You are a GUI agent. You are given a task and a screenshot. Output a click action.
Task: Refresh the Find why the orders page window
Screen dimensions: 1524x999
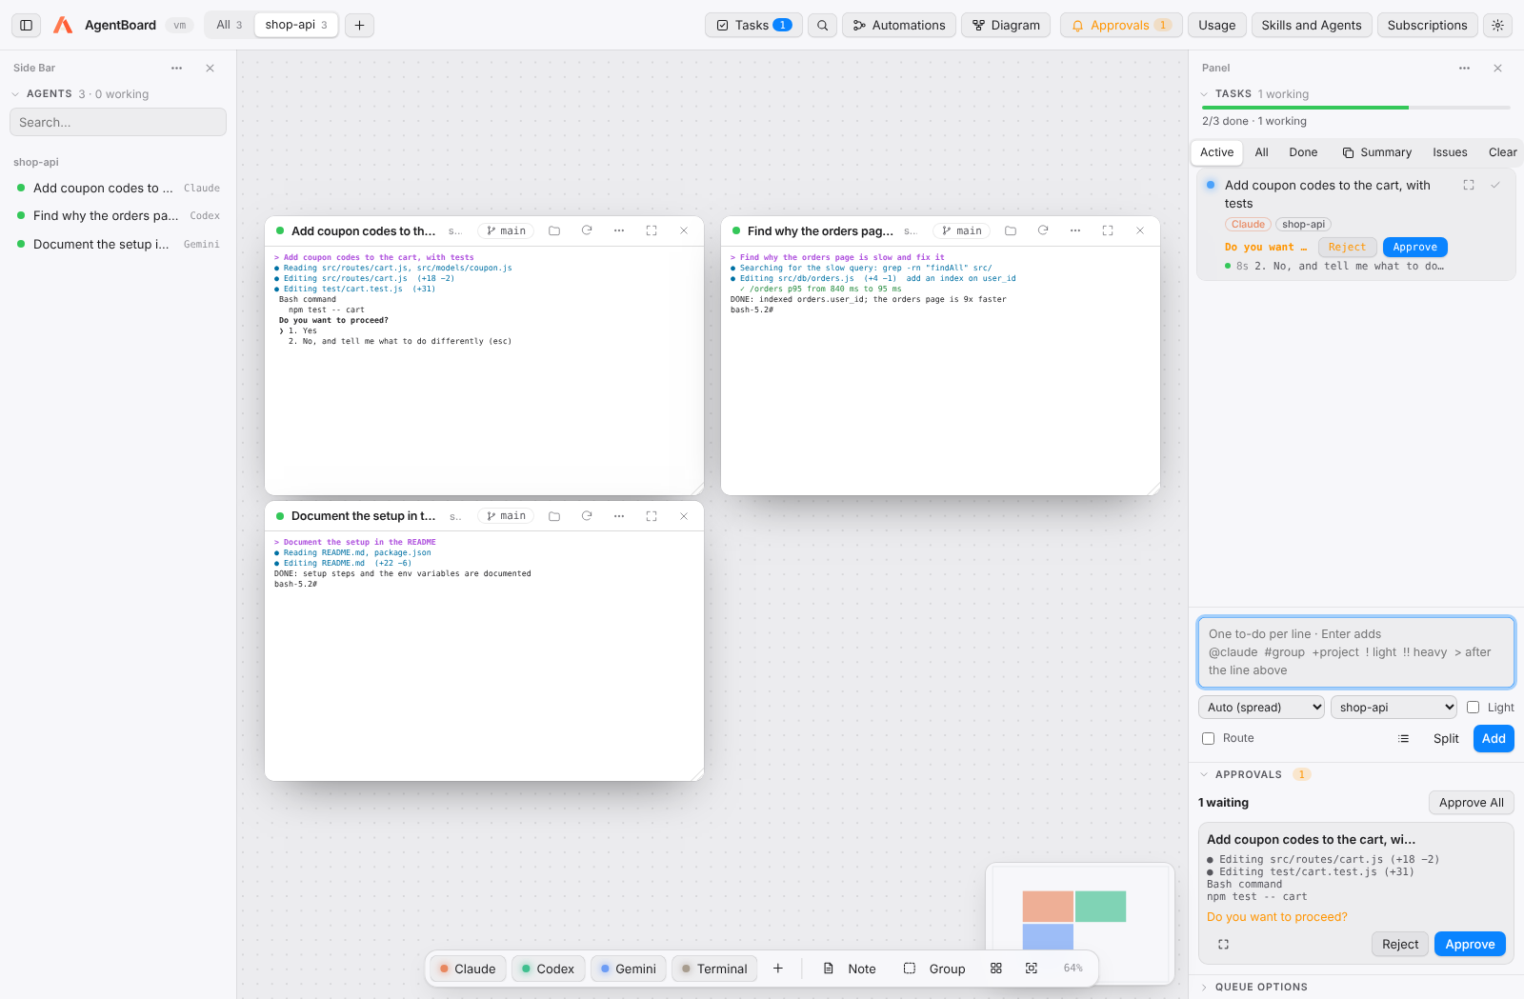[1043, 230]
